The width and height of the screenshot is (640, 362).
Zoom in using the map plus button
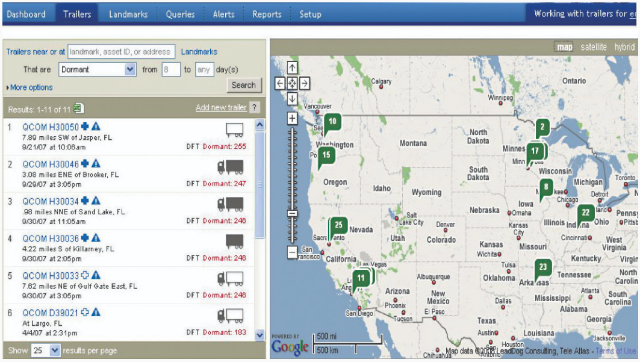(x=292, y=119)
